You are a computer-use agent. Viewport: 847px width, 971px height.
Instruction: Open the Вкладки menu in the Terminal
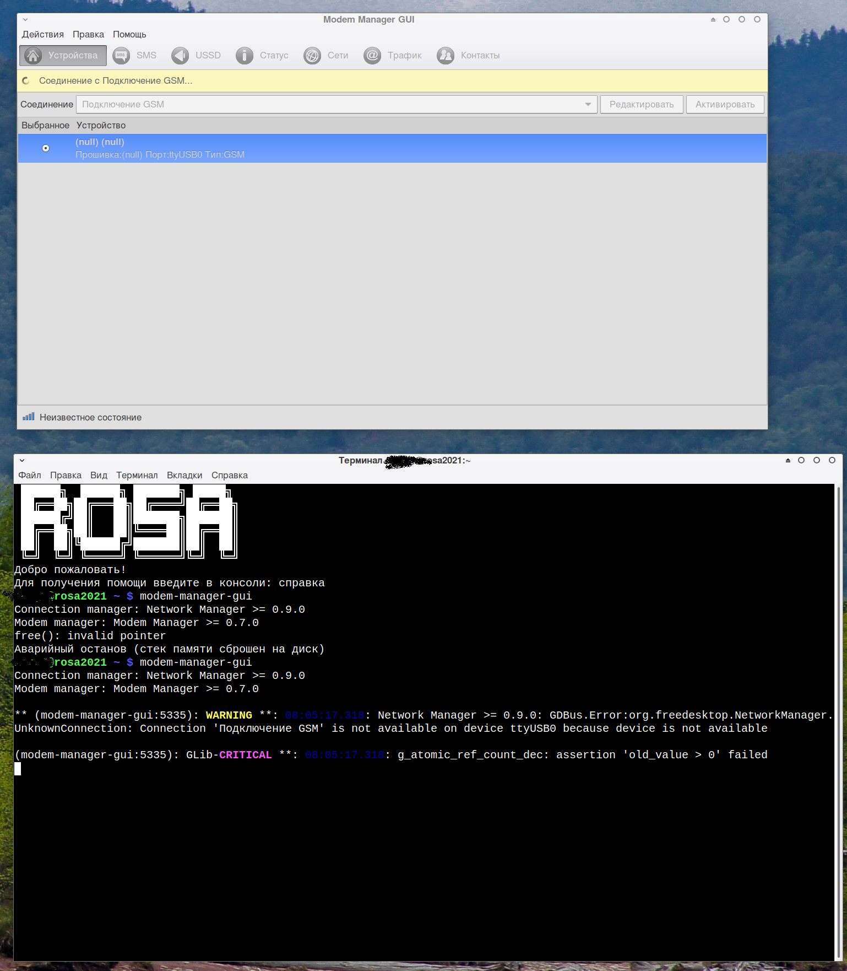(x=184, y=475)
